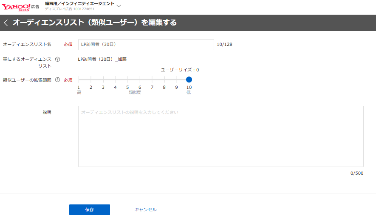Click the account name 練習用／インフィニティエージェント

point(79,3)
